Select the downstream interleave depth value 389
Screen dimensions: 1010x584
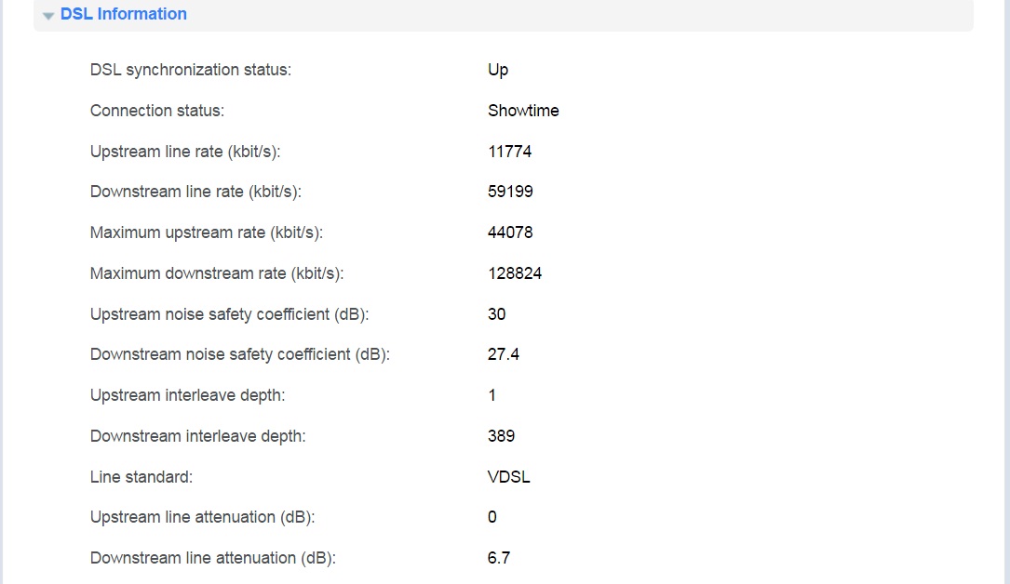coord(501,436)
